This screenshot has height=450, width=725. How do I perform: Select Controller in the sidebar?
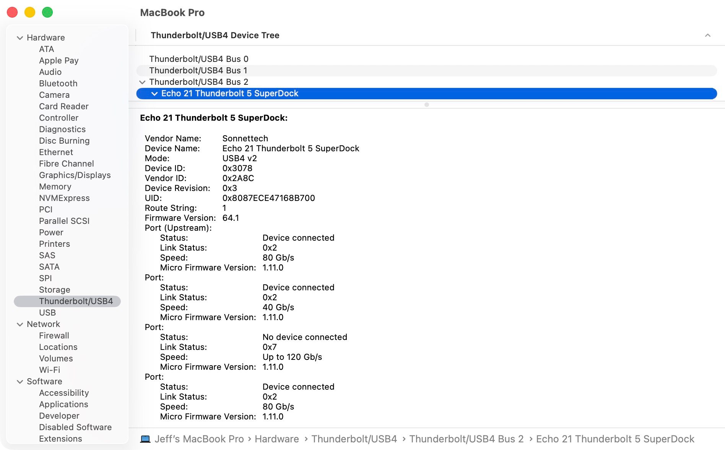[59, 118]
